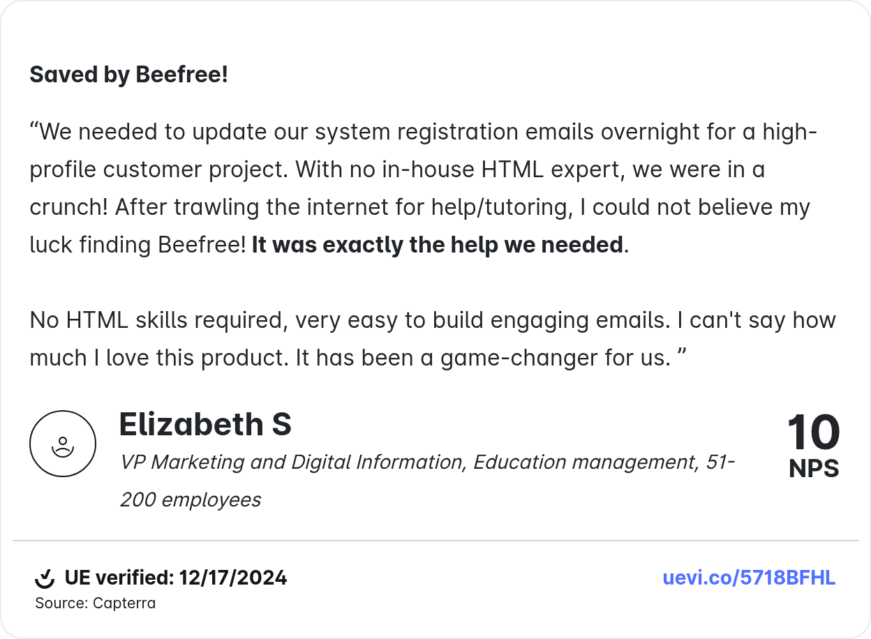Click the verification date 12/17/2024
This screenshot has width=871, height=639.
pyautogui.click(x=233, y=578)
